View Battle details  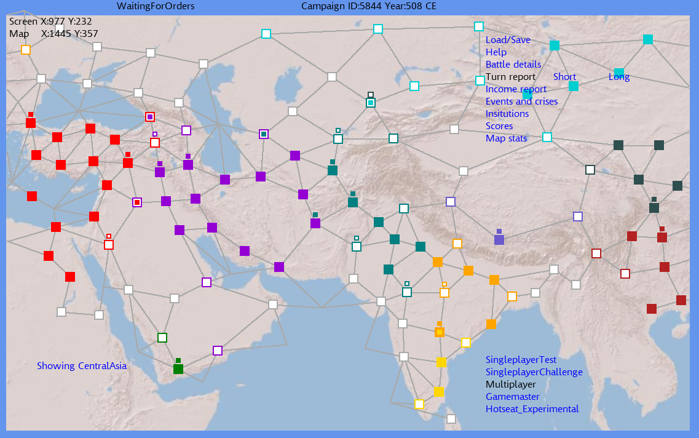click(513, 65)
